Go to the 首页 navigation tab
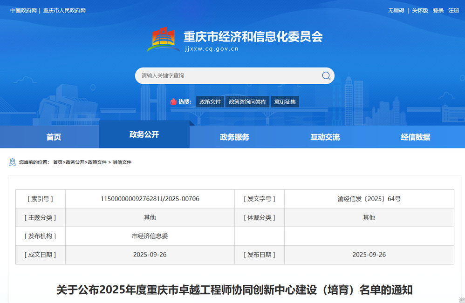The width and height of the screenshot is (465, 303). pyautogui.click(x=54, y=137)
